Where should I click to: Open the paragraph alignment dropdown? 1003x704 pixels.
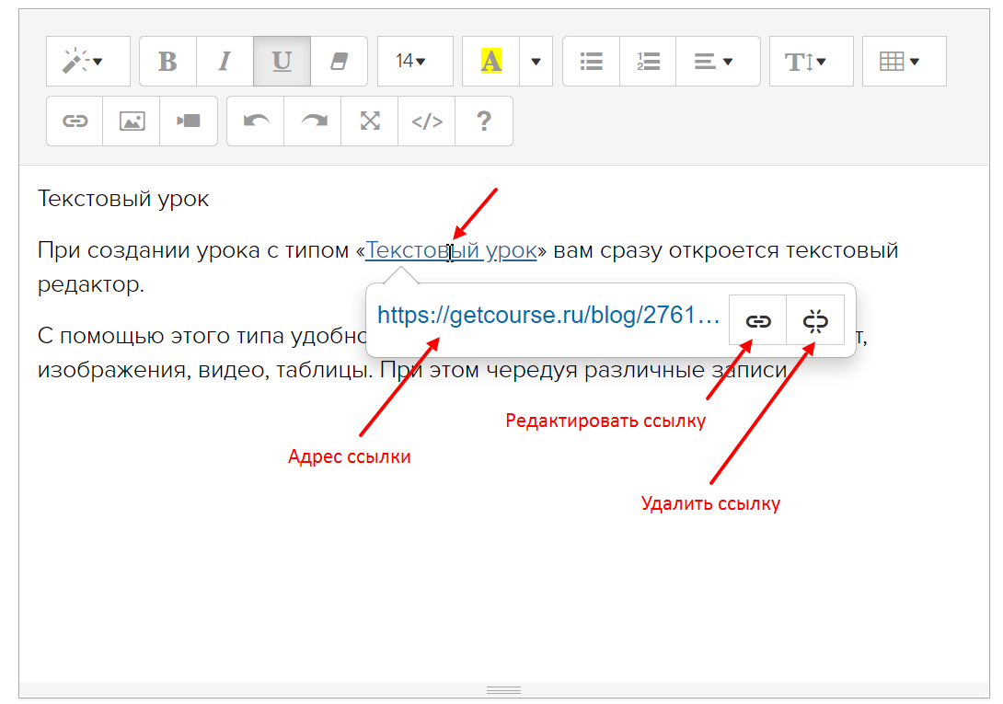click(x=713, y=62)
